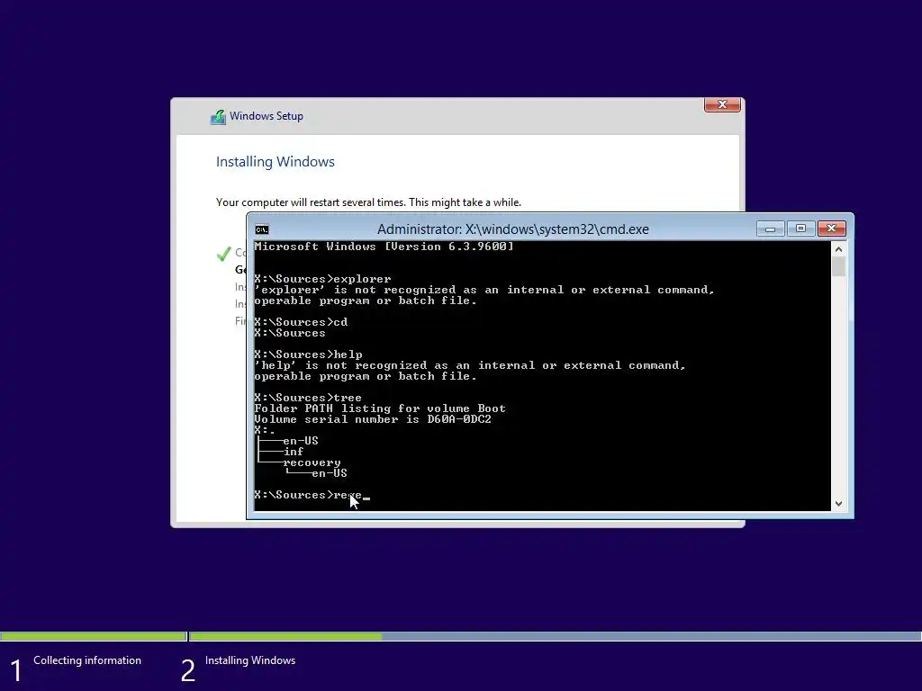
Task: Click the cmd.exe icon in the console title bar
Action: click(262, 229)
